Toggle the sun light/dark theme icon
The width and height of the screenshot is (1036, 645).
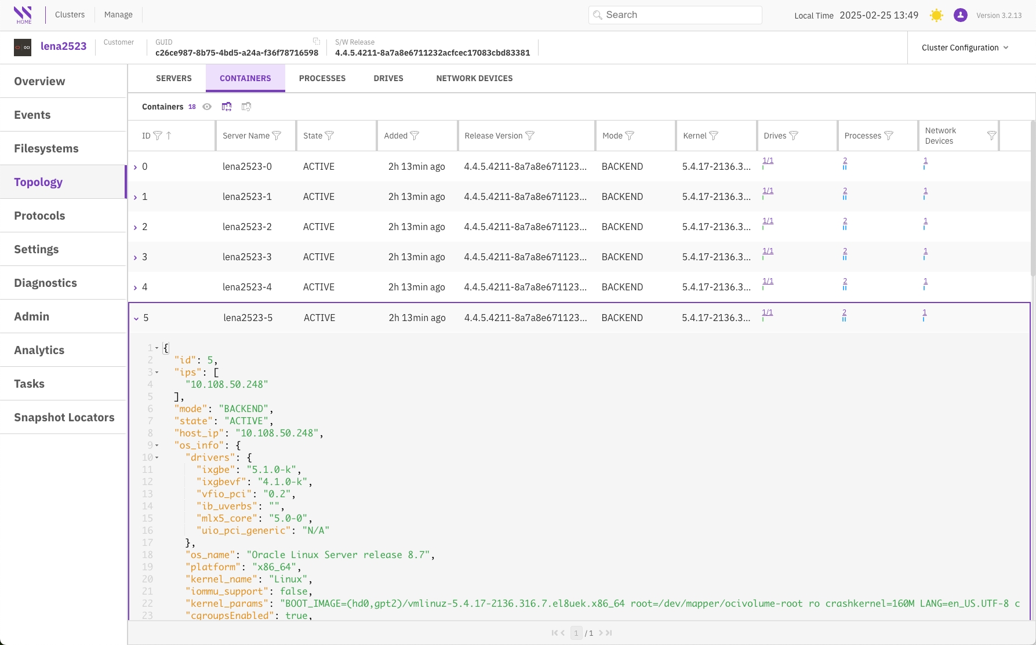[x=936, y=15]
